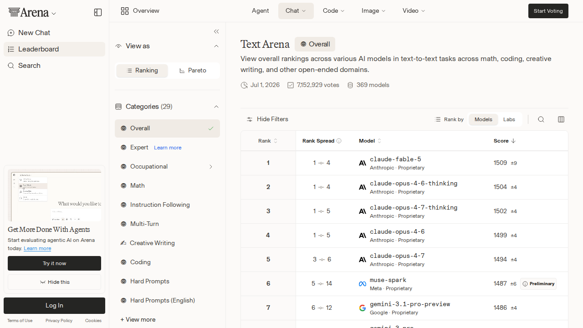Click Hide Filters

point(267,119)
